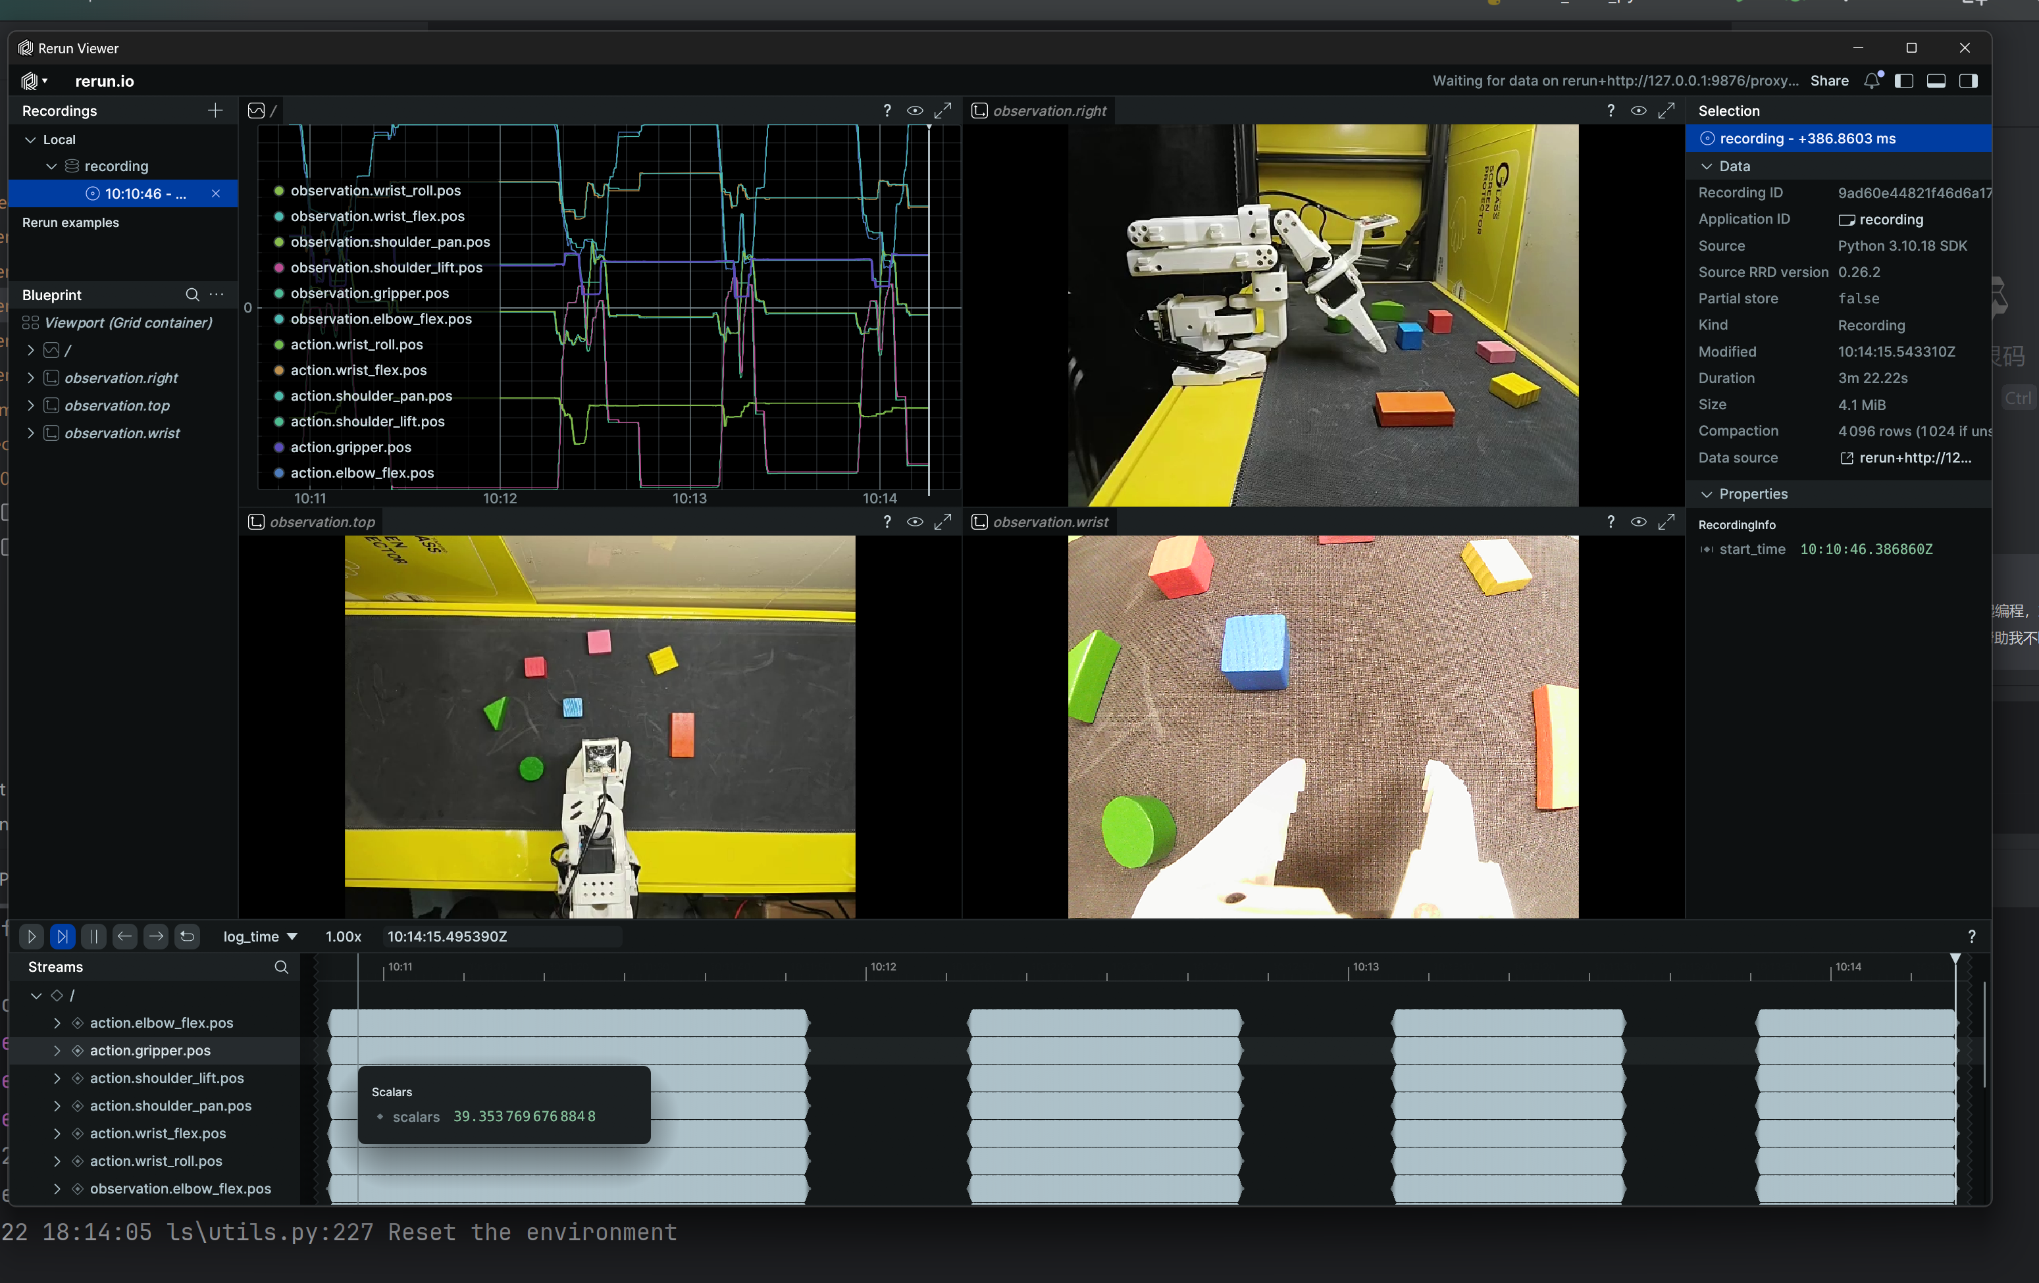Open Rerun examples

pos(70,222)
